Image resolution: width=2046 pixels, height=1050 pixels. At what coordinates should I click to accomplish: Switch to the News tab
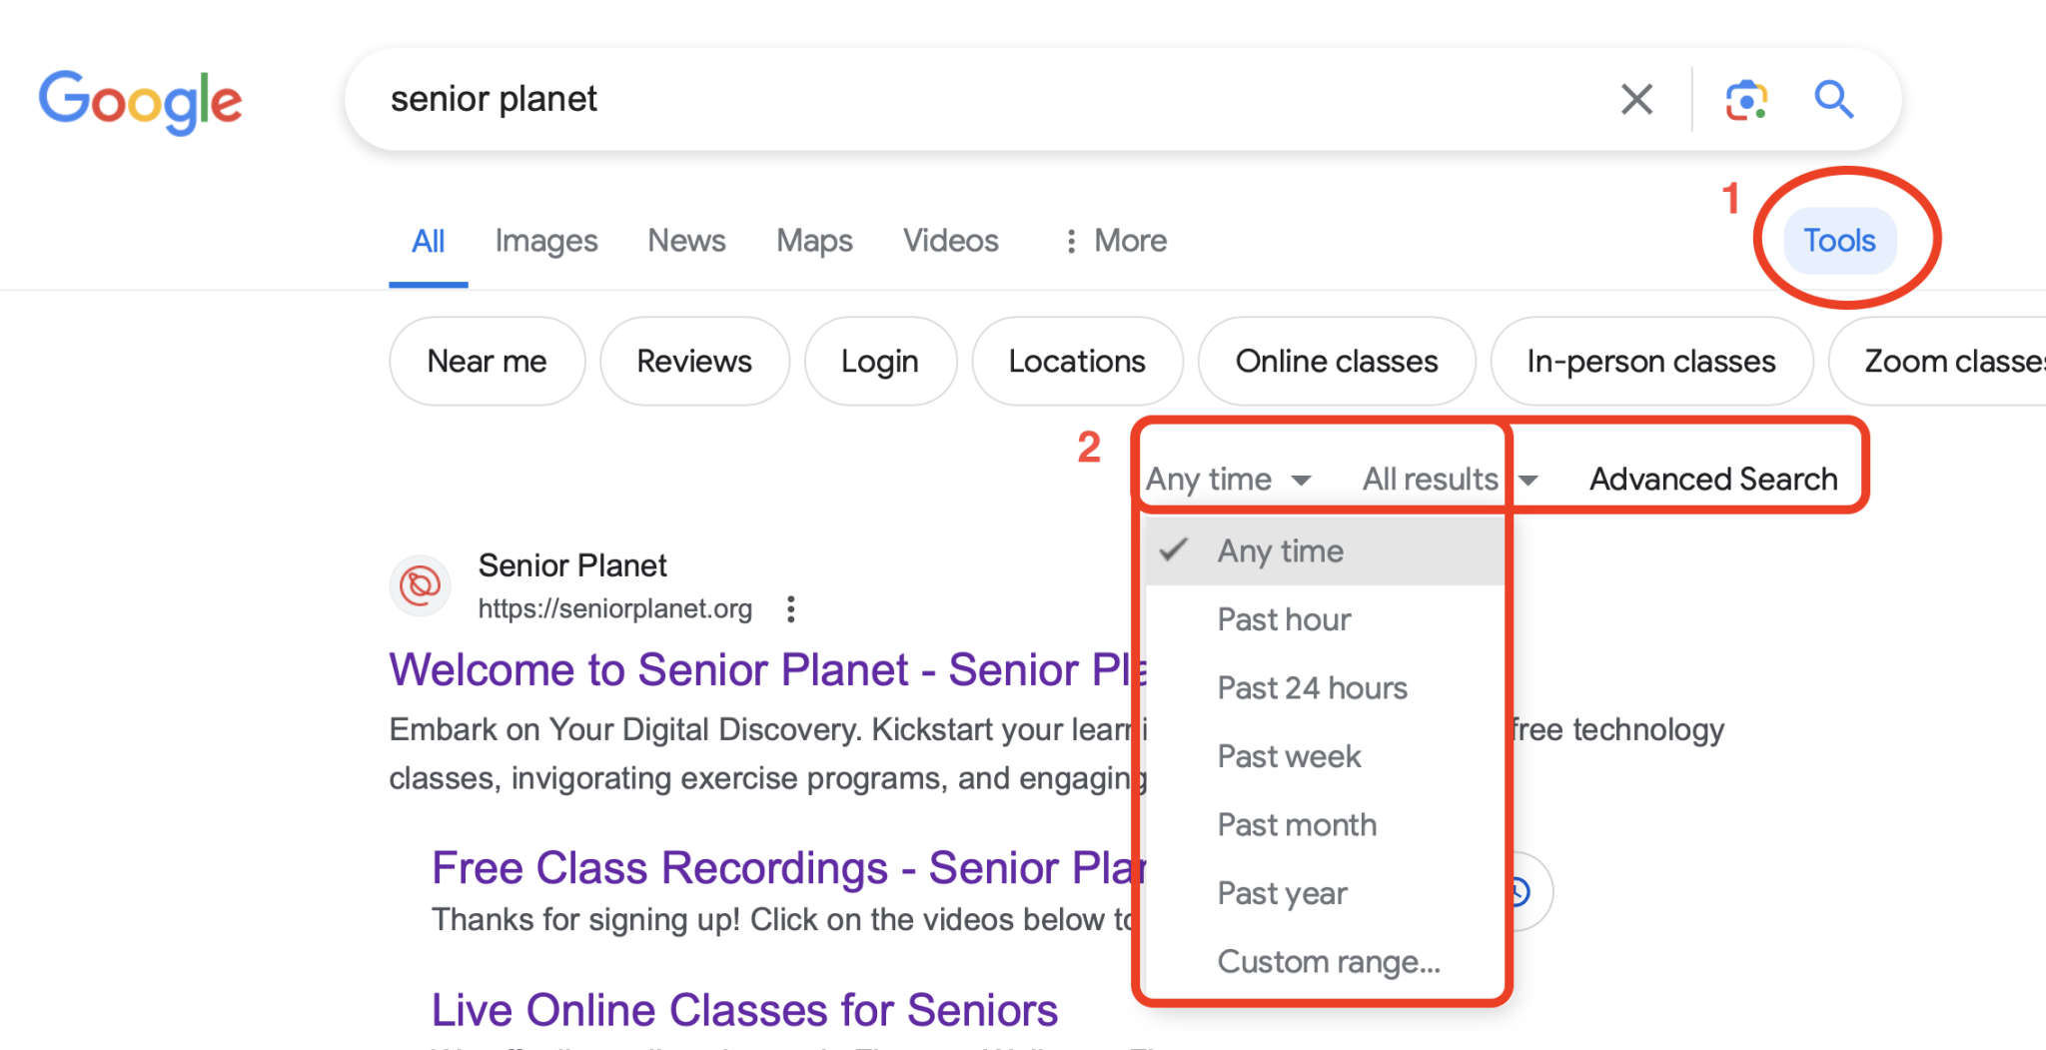click(x=685, y=241)
